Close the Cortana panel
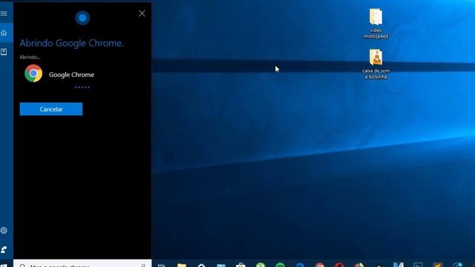This screenshot has height=267, width=475. click(x=142, y=13)
